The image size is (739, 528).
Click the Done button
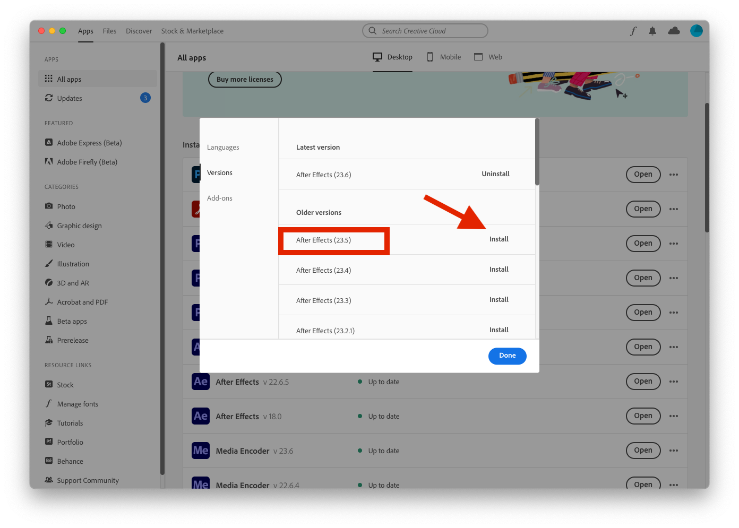click(508, 356)
